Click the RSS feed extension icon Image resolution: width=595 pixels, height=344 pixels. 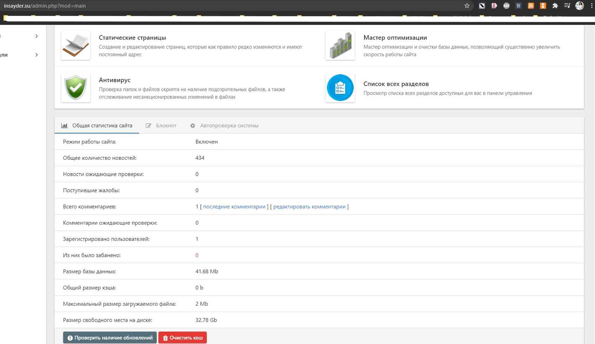[x=531, y=6]
